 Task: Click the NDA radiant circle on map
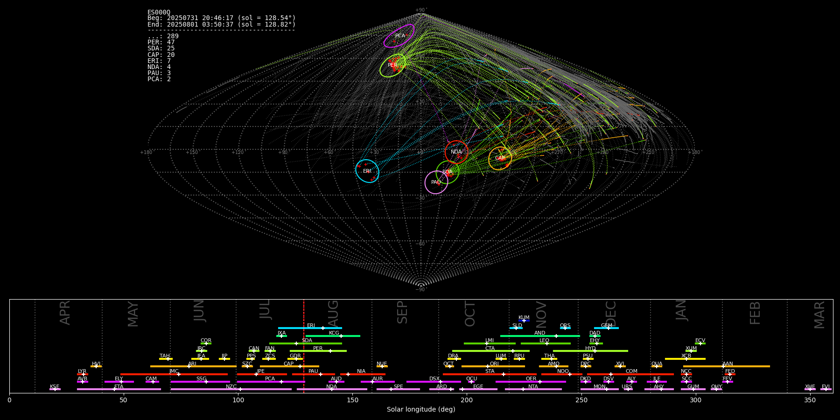coord(456,152)
